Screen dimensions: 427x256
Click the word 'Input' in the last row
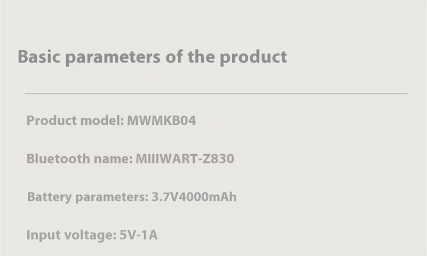coord(42,235)
